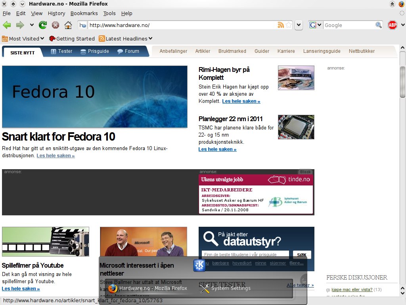
Task: Open the Edit menu
Action: 21,13
